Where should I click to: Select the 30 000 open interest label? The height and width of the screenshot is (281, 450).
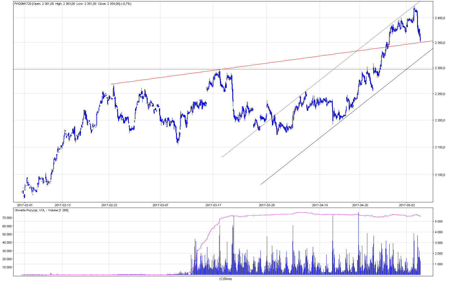[x=7, y=251]
